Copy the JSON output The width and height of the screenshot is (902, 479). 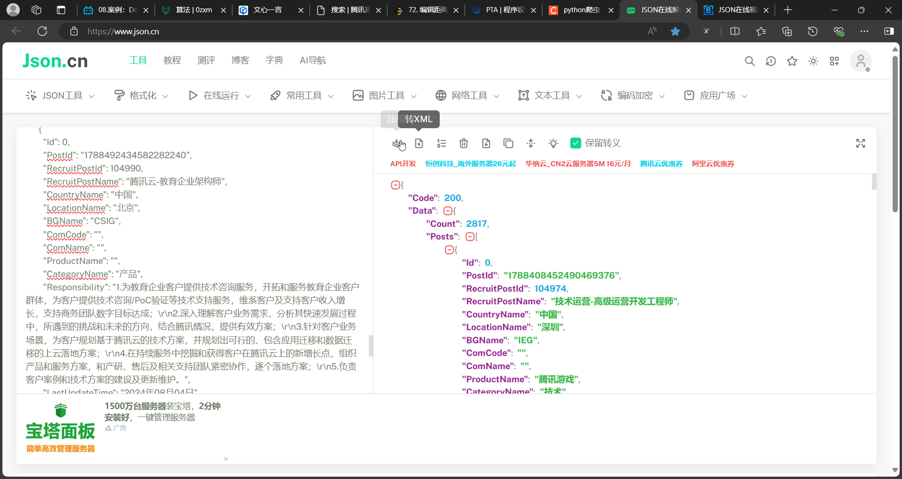508,143
